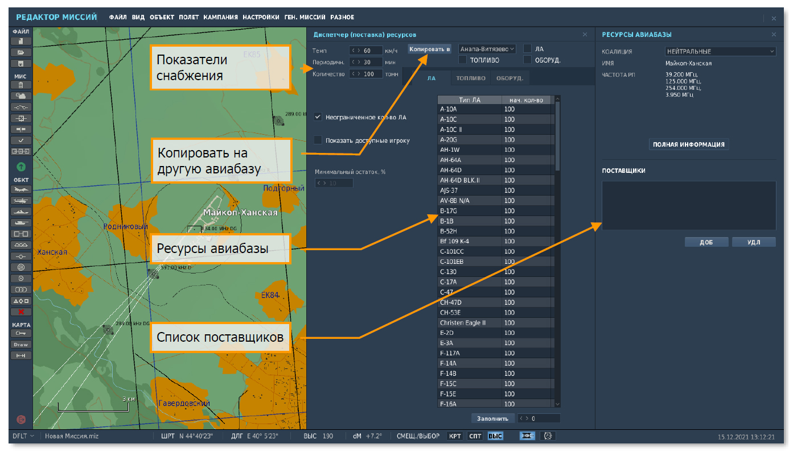
Task: Click the aircraft list vertical scrollbar
Action: click(557, 136)
